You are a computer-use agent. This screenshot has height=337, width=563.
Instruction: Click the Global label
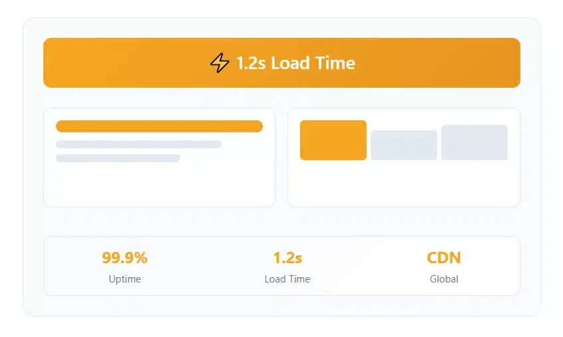[444, 279]
